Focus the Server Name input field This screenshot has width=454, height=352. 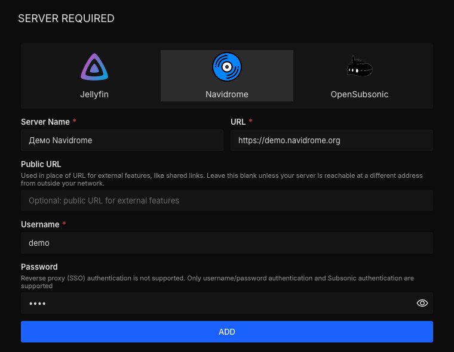(122, 140)
